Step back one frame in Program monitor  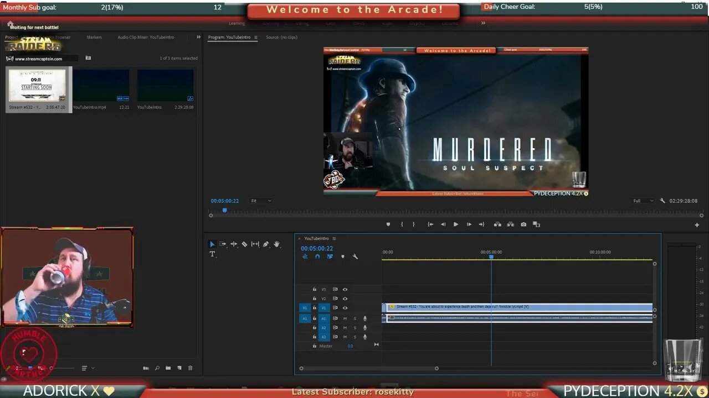[443, 224]
